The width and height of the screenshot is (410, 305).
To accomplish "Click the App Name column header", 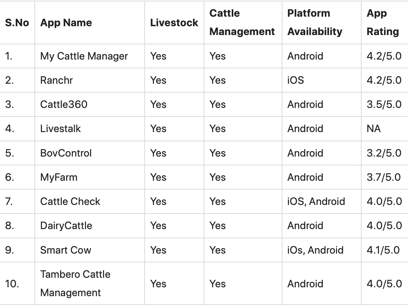I will coord(66,23).
